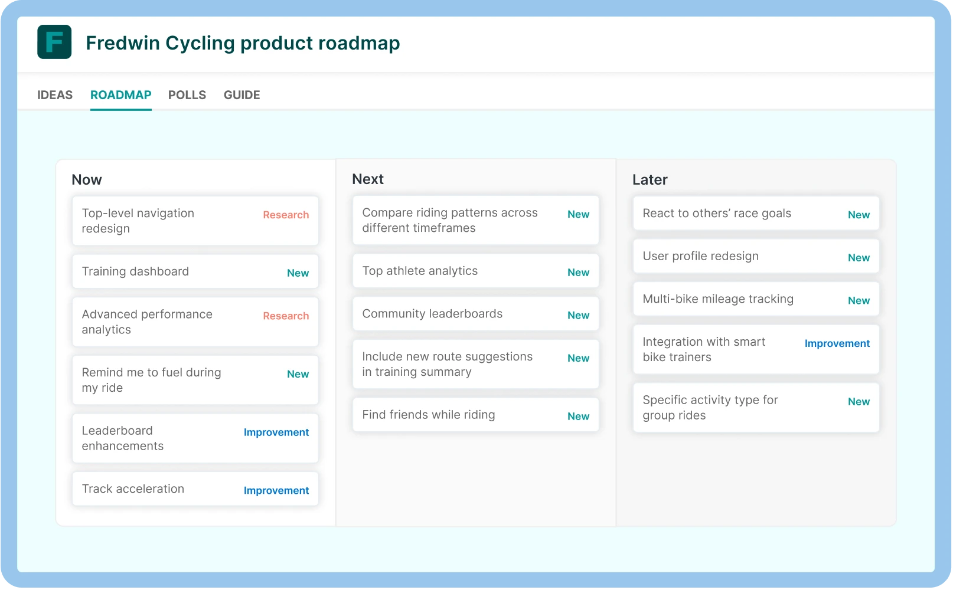The width and height of the screenshot is (953, 590).
Task: Open the Top-level navigation redesign card
Action: 195,221
